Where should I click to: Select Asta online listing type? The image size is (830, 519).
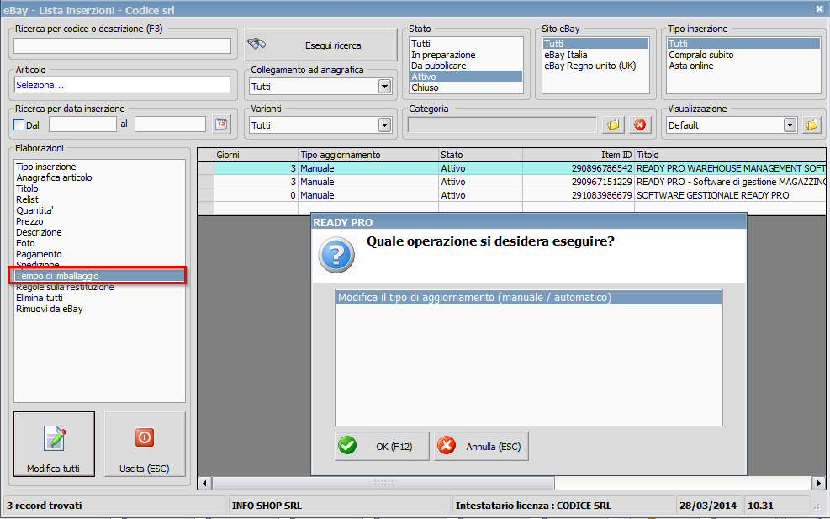pyautogui.click(x=743, y=66)
